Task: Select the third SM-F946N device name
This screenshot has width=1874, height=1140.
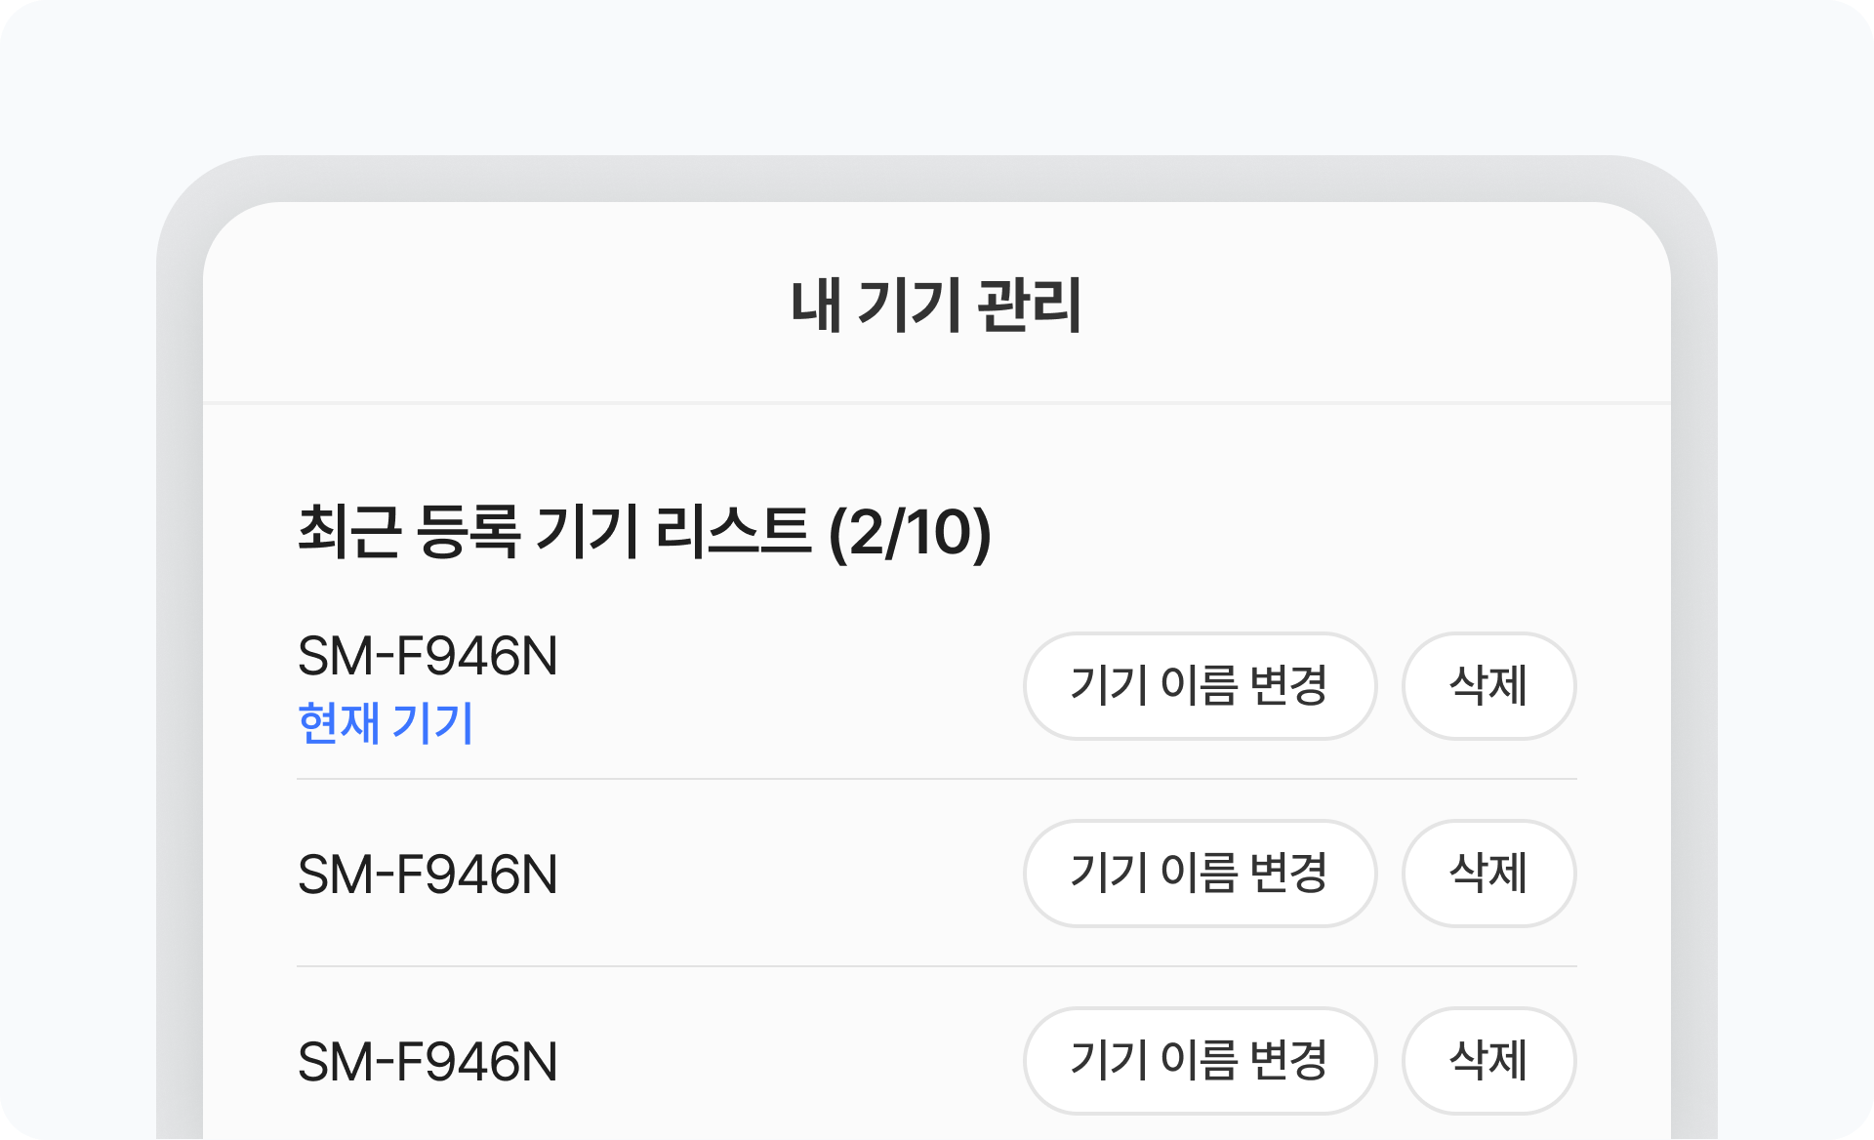Action: [x=428, y=1062]
